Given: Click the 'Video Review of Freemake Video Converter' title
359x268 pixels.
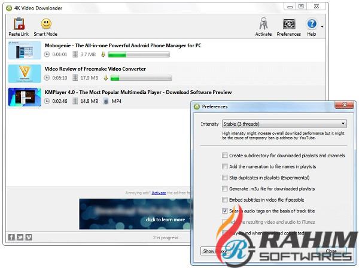Looking at the screenshot, I should point(95,69).
